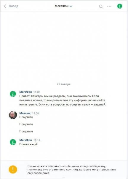Open МегаФон sender name at 19:08
The image size is (128, 179).
pos(25,92)
